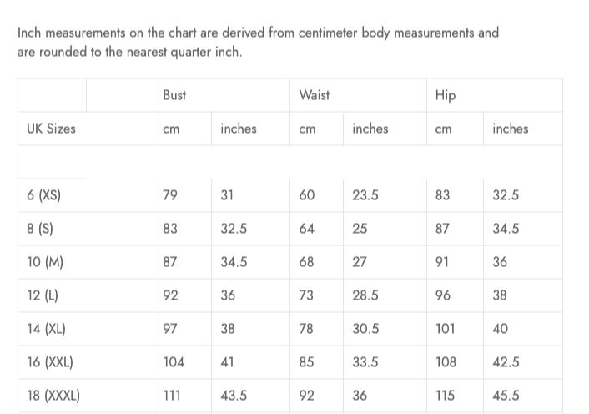The image size is (589, 414).
Task: Select the 18 (XXXL) size row label
Action: (x=53, y=396)
